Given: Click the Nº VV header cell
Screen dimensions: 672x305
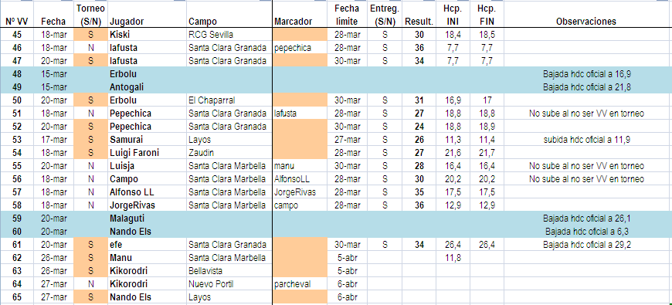Looking at the screenshot, I should (17, 15).
